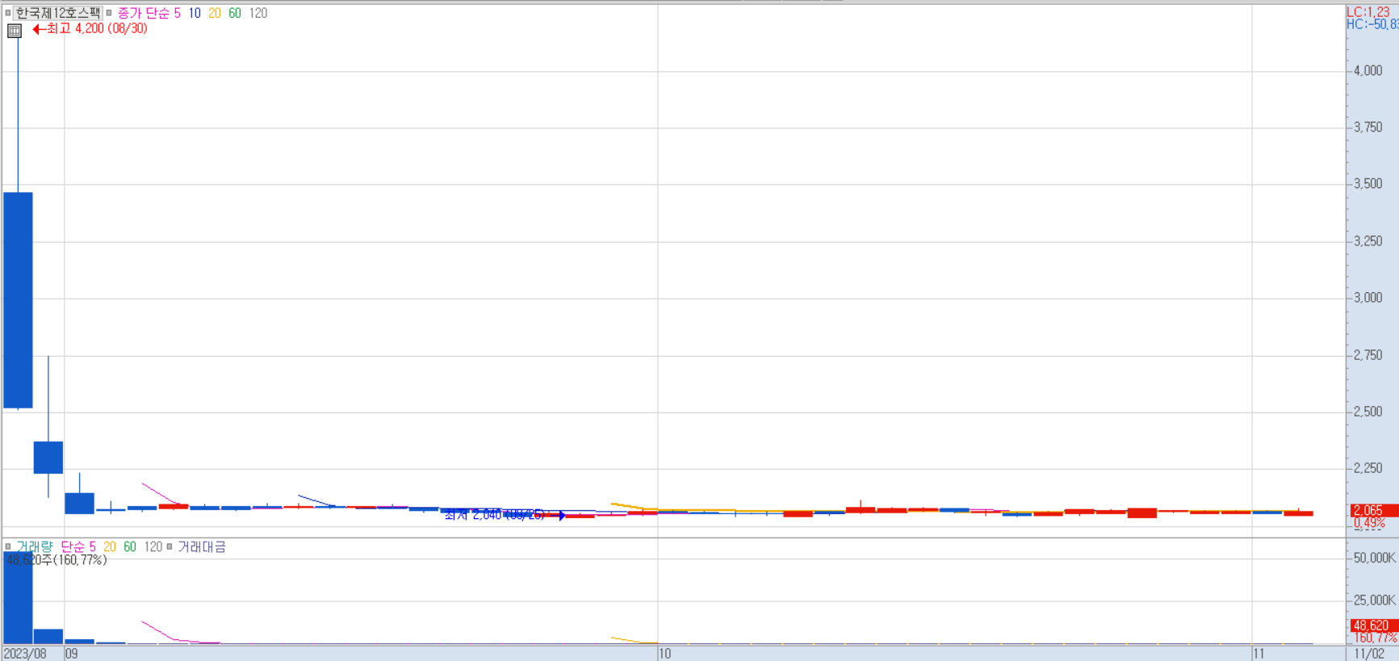Click the 거래량 volume indicator label
Viewport: 1399px width, 661px height.
pos(34,546)
